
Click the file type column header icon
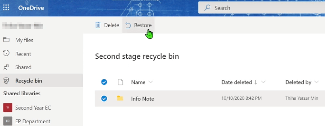click(x=120, y=82)
